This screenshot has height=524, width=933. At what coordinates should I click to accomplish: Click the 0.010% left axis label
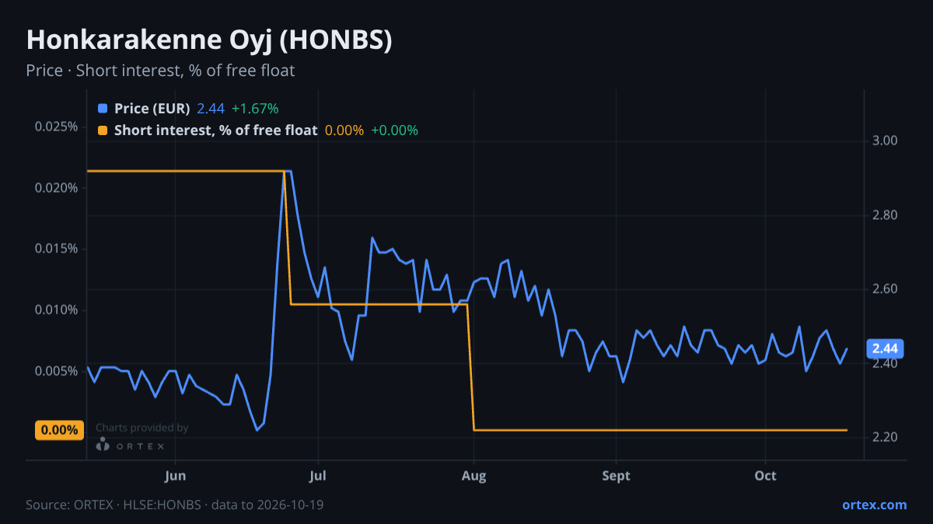(56, 310)
